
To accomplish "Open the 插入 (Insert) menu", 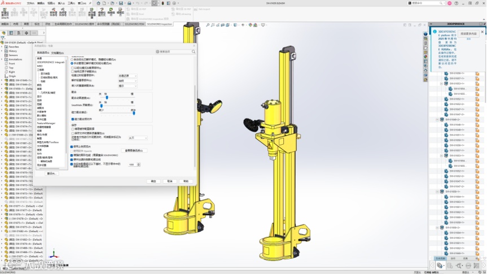I will pyautogui.click(x=61, y=3).
